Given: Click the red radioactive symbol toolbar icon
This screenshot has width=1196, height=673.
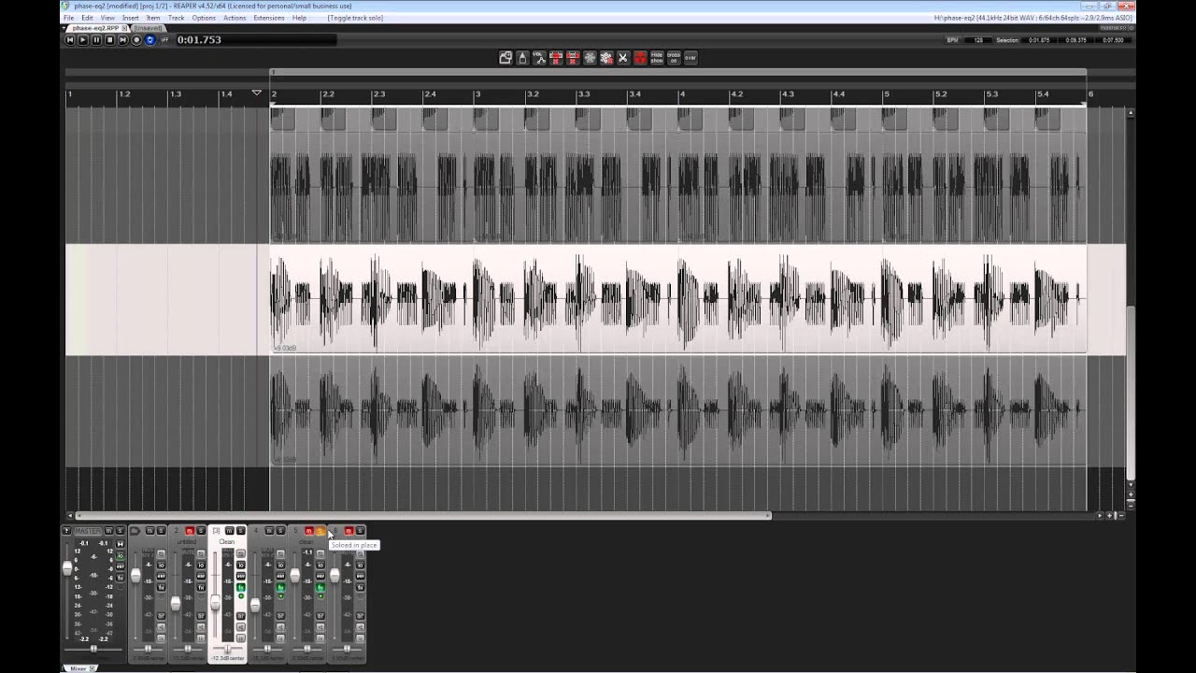Looking at the screenshot, I should 640,58.
